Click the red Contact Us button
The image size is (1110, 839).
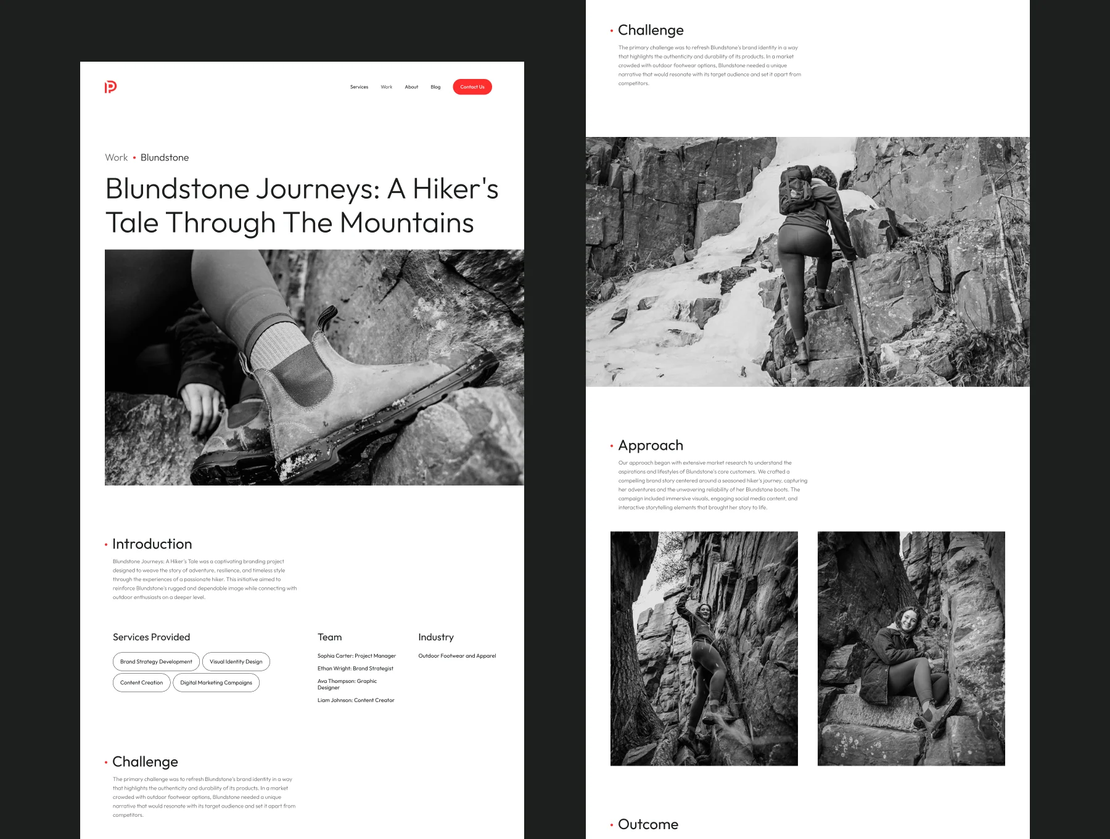pyautogui.click(x=472, y=87)
